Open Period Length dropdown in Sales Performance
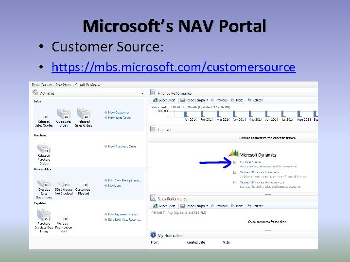Image resolution: width=350 pixels, height=262 pixels. pyautogui.click(x=194, y=206)
